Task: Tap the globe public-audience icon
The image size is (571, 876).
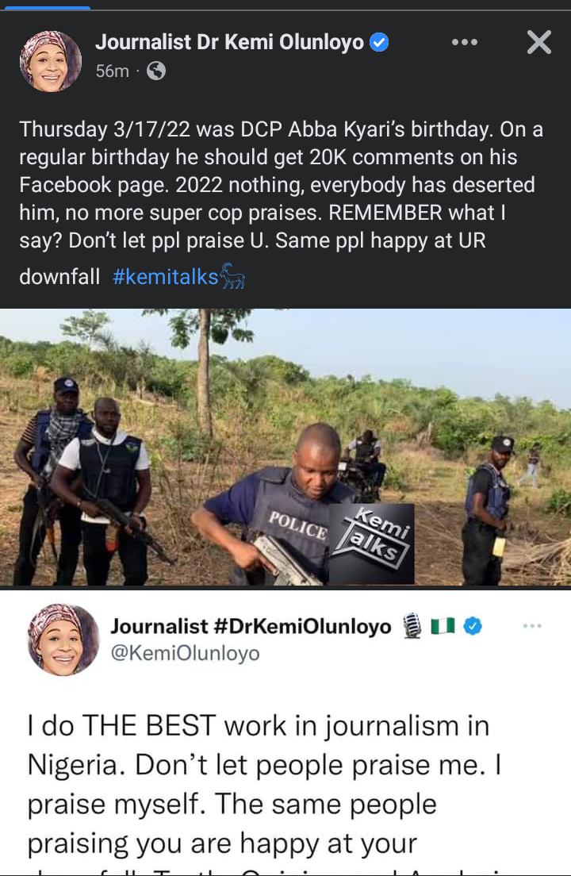Action: 156,71
